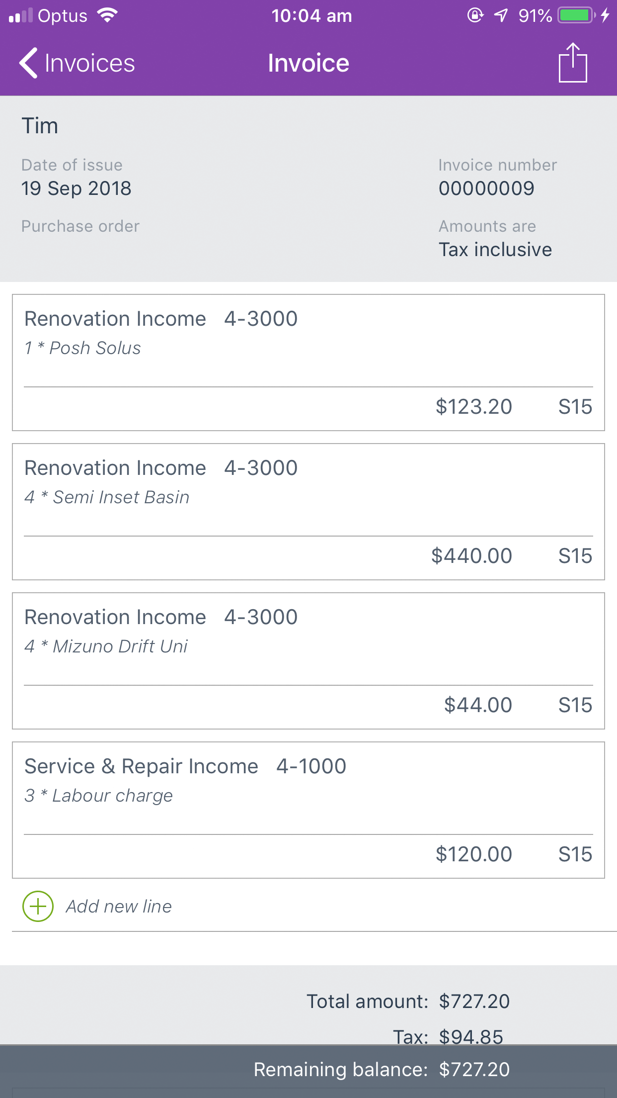Select customer name Tim

point(40,126)
